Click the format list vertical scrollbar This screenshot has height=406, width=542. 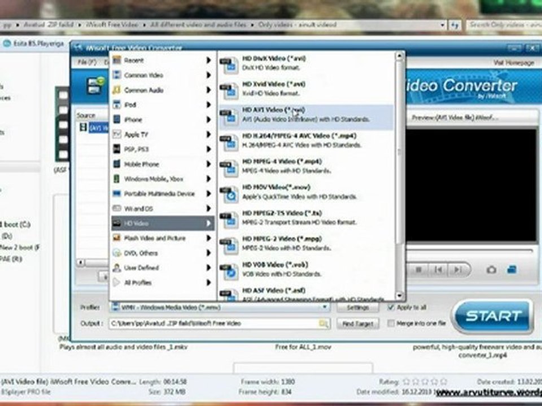coord(399,176)
